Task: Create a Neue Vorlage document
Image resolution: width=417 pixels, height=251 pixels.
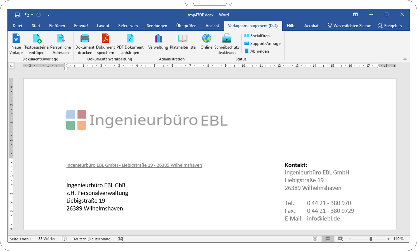Action: (16, 44)
